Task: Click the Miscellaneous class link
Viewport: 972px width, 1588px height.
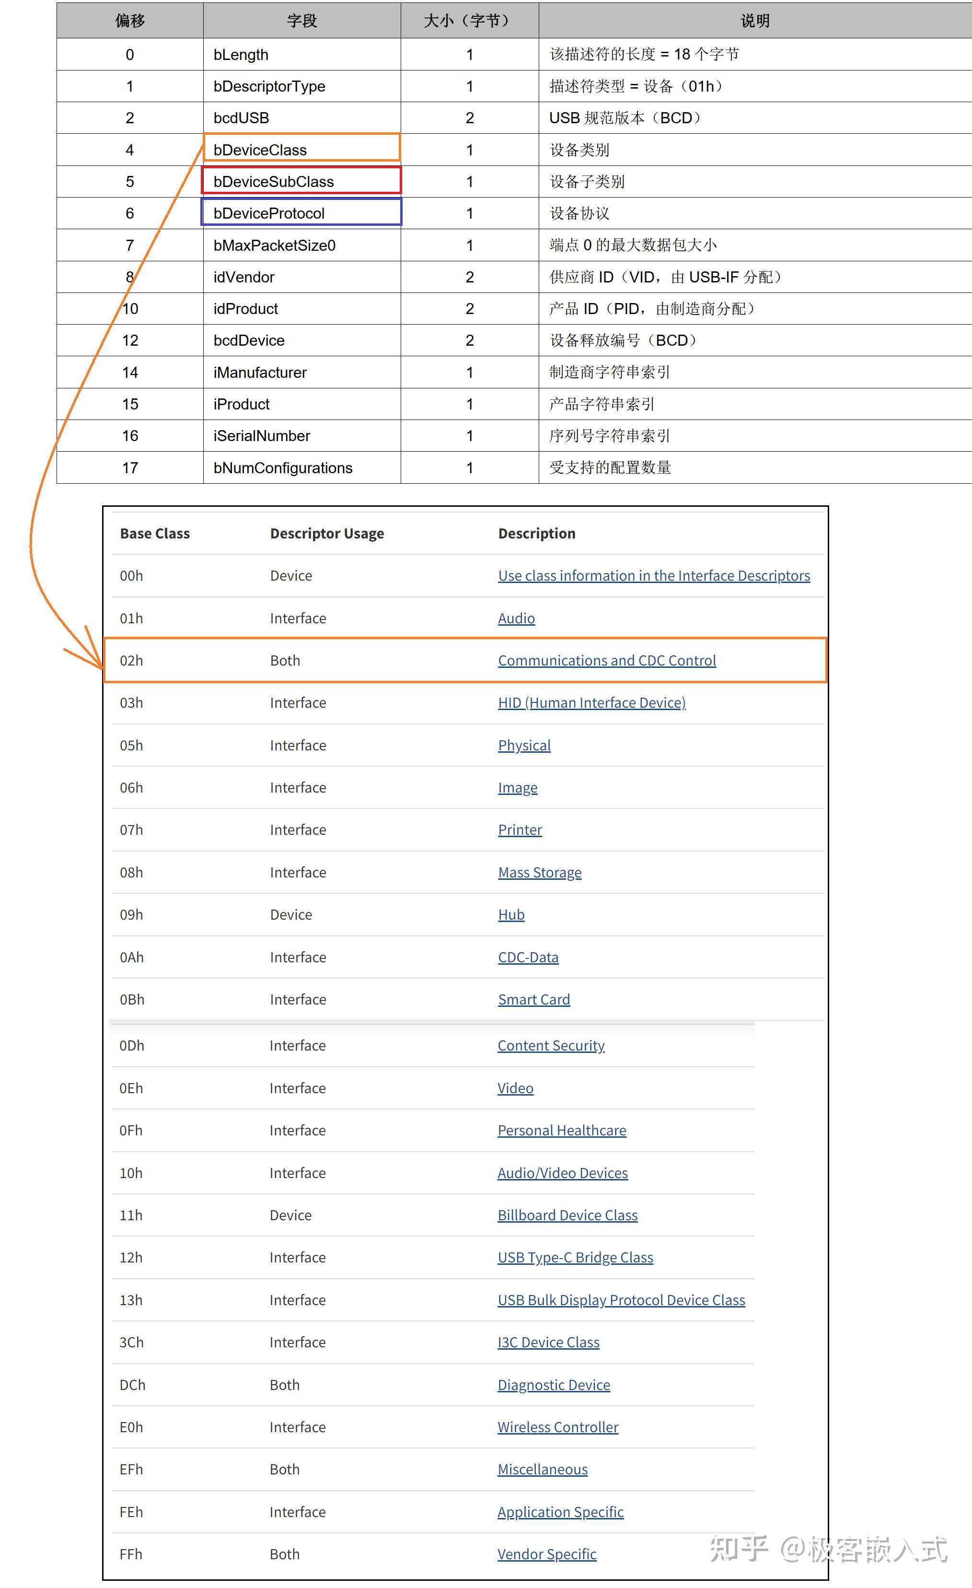Action: pos(542,1470)
